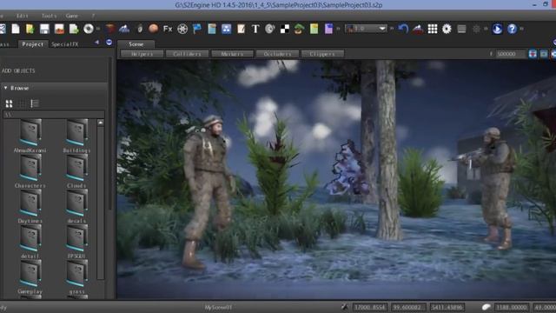Click the blue mountain terrain icon
The image size is (556, 313).
124,29
